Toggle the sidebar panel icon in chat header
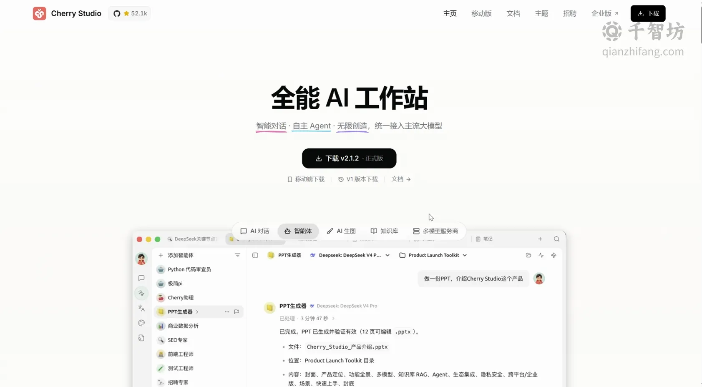This screenshot has width=702, height=387. point(255,255)
